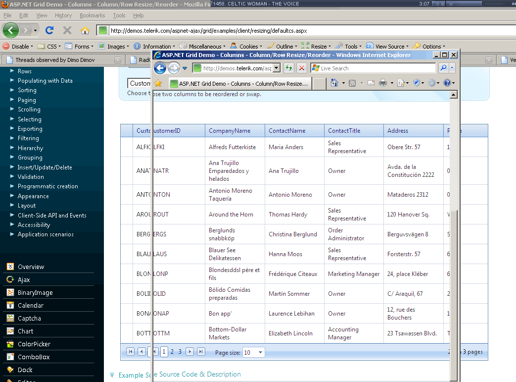The image size is (516, 382).
Task: Stop loading in Internet Explorer
Action: (x=301, y=68)
